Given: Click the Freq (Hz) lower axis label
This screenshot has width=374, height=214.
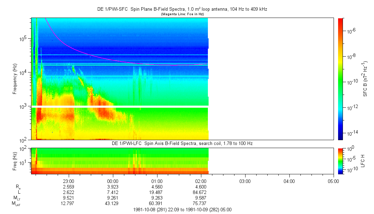Looking at the screenshot, I should point(15,161).
